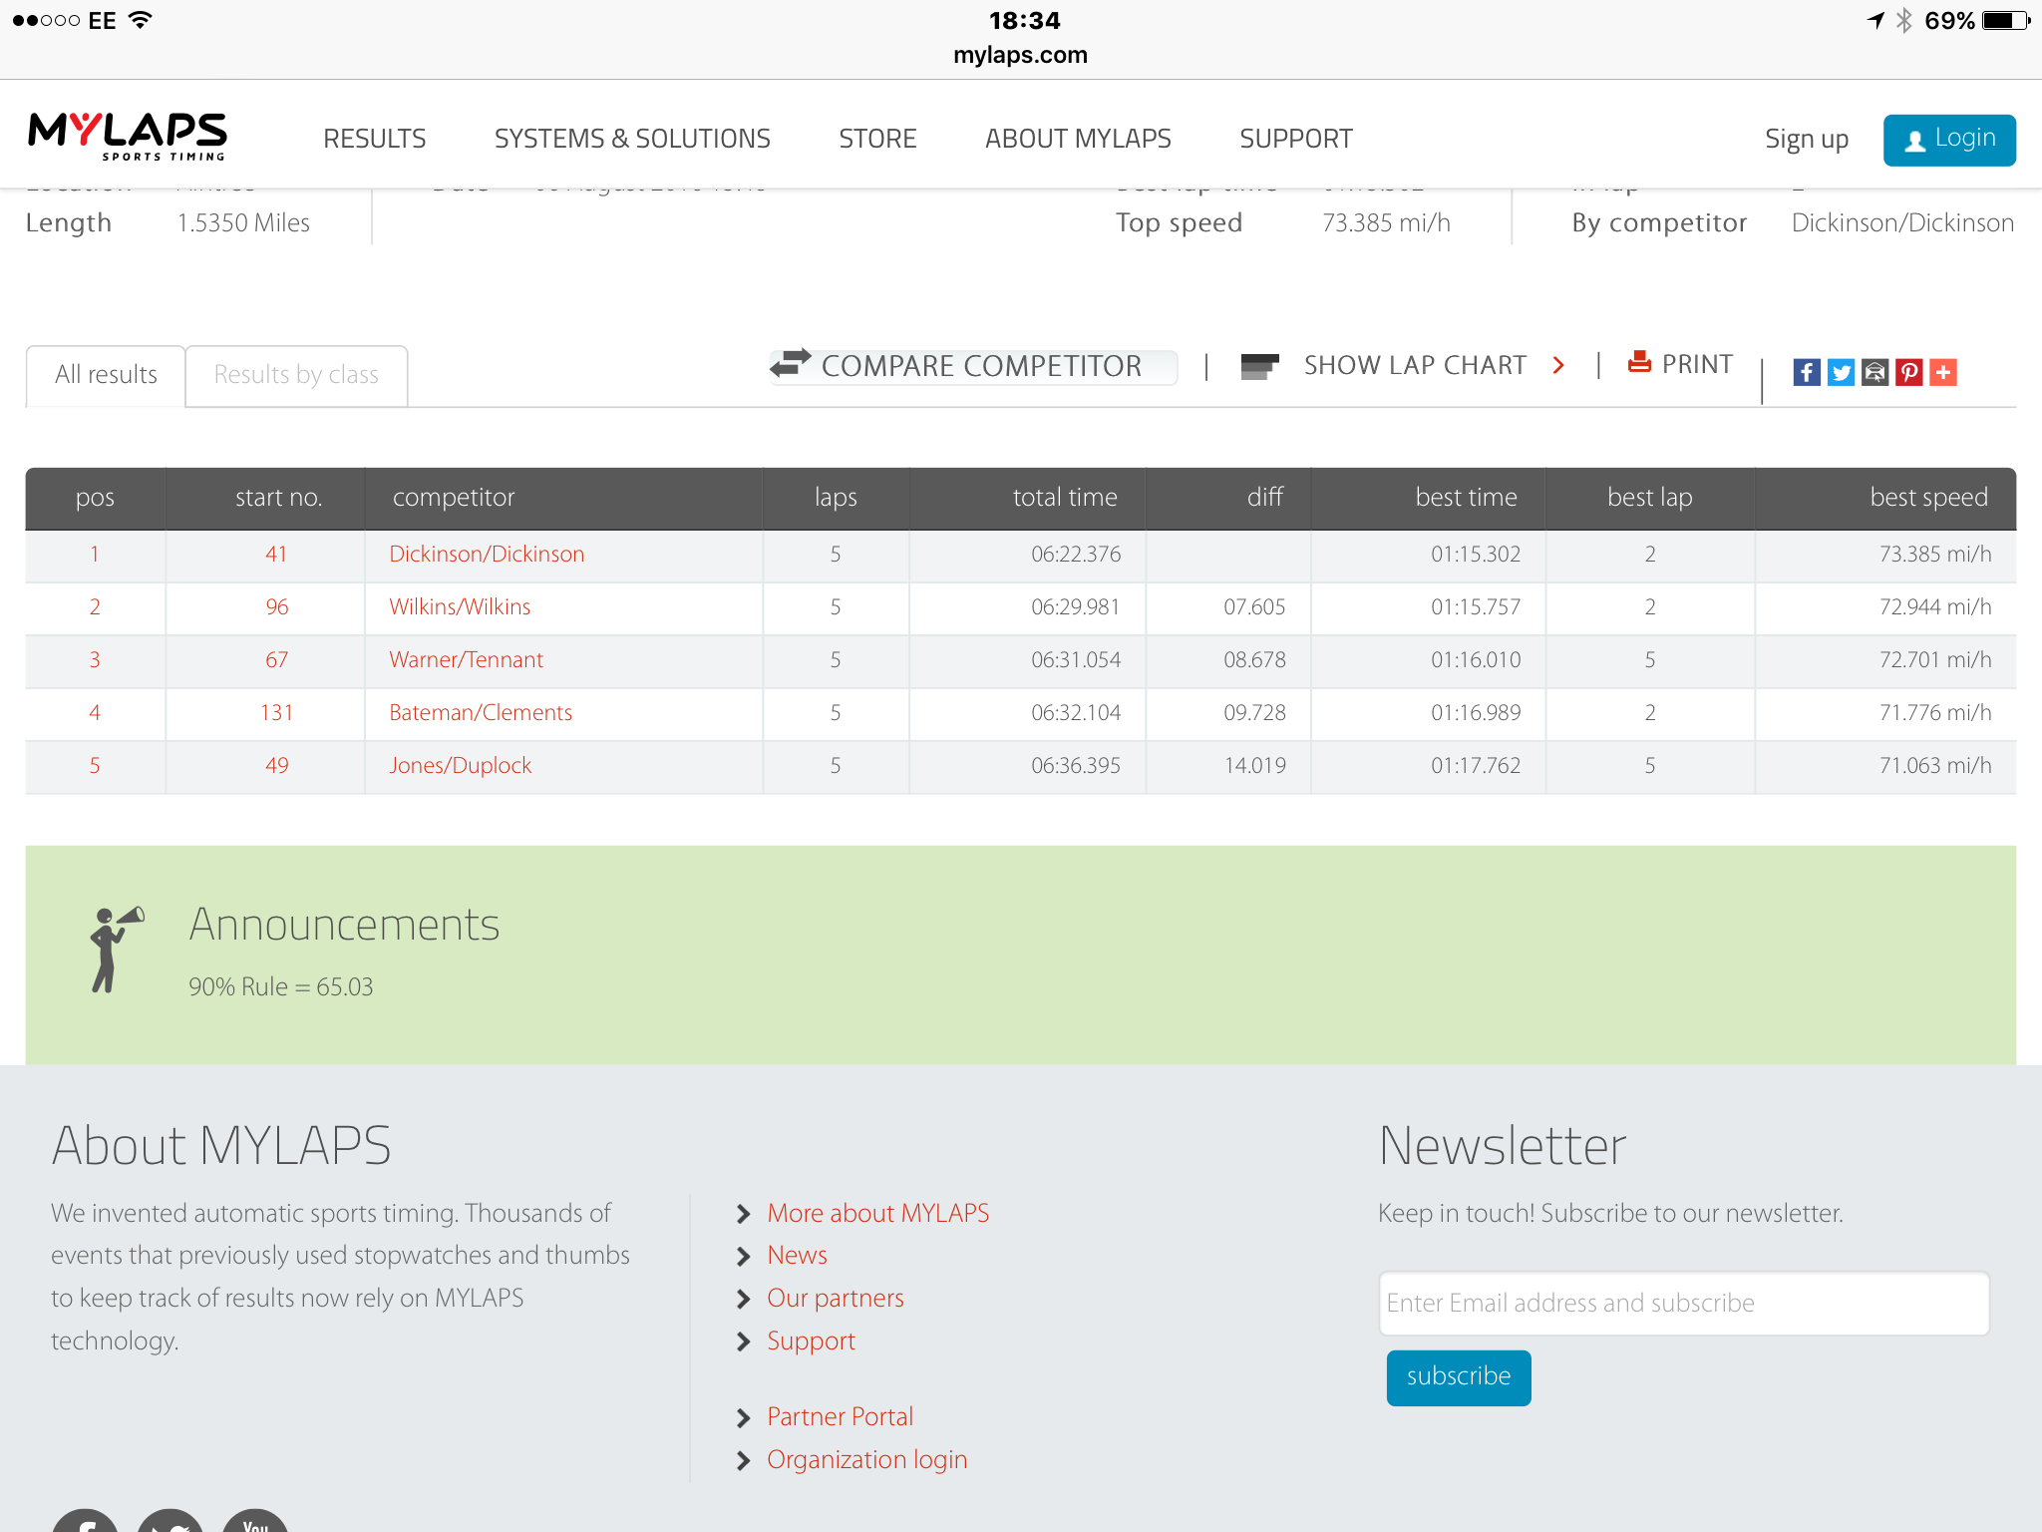This screenshot has height=1532, width=2042.
Task: Select the All results tab
Action: 106,375
